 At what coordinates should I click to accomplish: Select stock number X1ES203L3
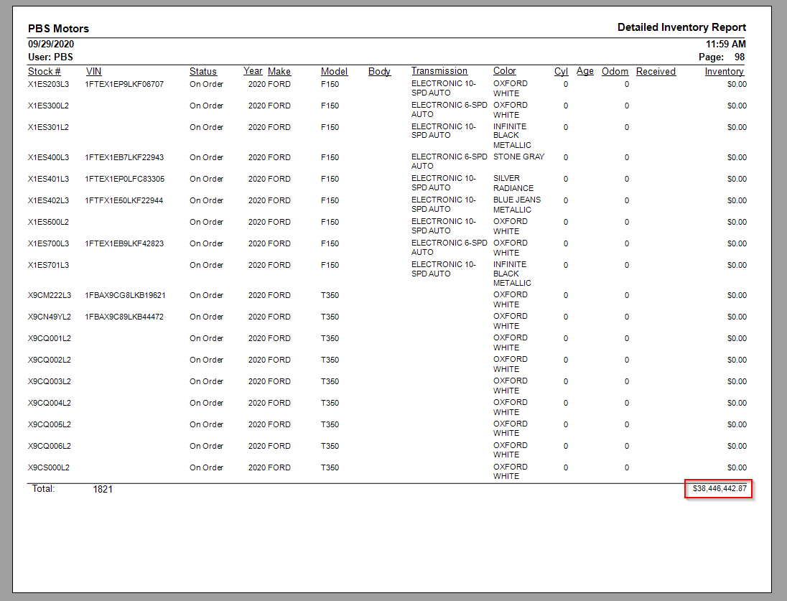pyautogui.click(x=48, y=84)
